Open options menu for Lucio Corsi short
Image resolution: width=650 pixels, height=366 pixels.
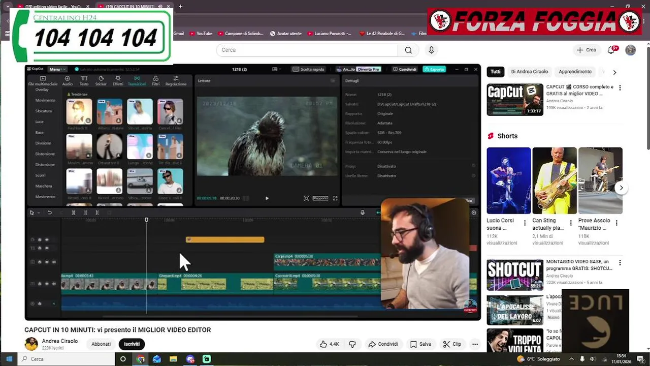click(525, 223)
